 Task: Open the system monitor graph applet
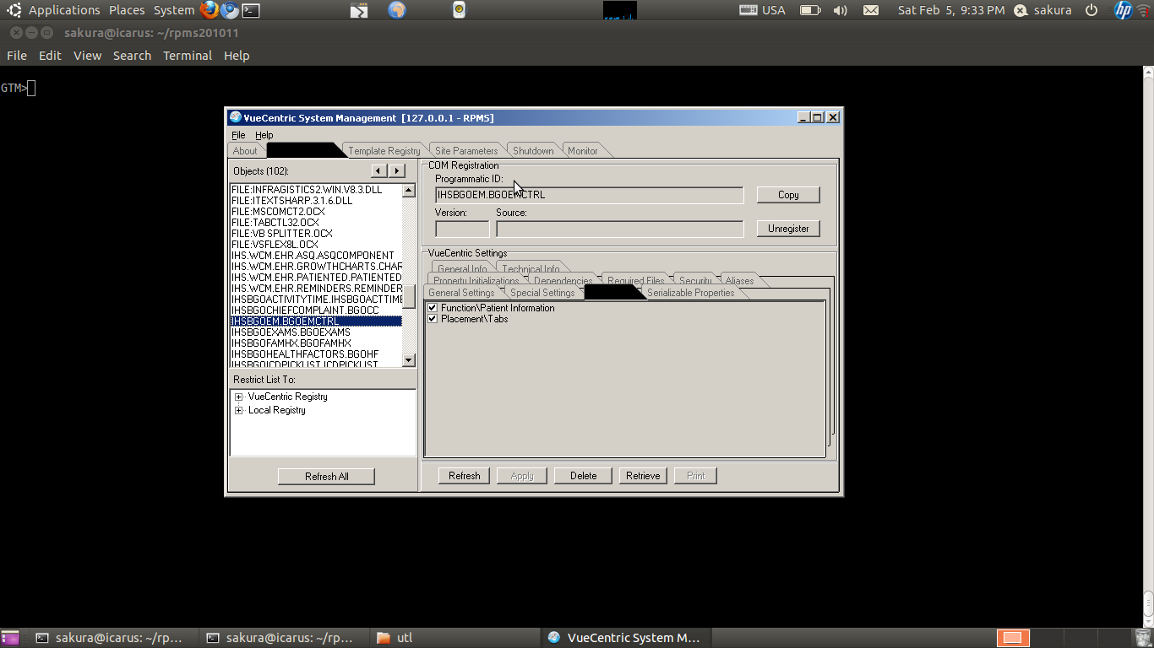coord(620,10)
